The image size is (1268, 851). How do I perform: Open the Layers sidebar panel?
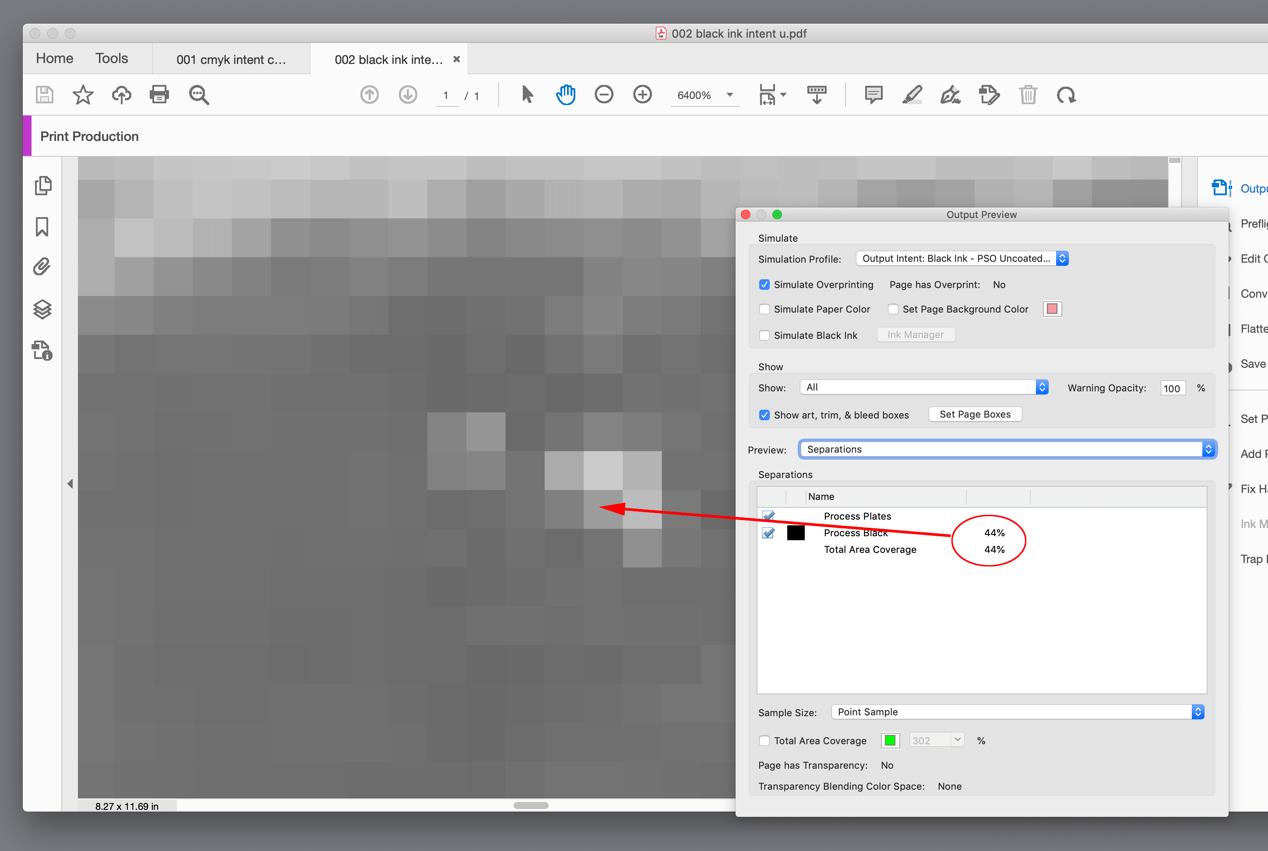coord(42,309)
